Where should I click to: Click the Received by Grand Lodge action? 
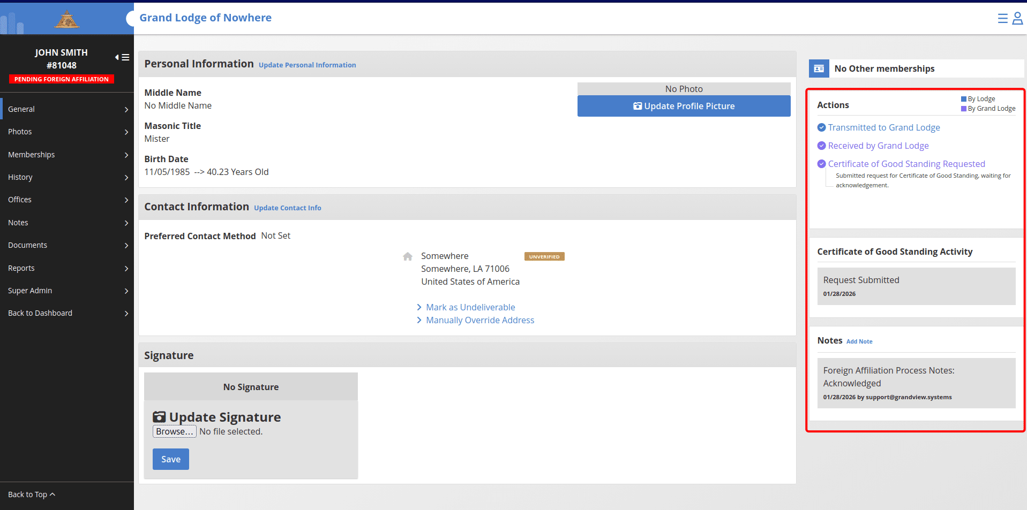pyautogui.click(x=879, y=146)
